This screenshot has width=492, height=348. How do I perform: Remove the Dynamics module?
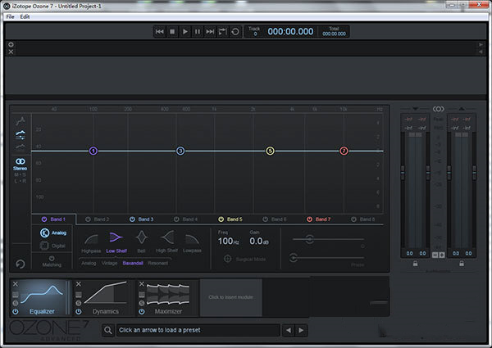pyautogui.click(x=79, y=284)
